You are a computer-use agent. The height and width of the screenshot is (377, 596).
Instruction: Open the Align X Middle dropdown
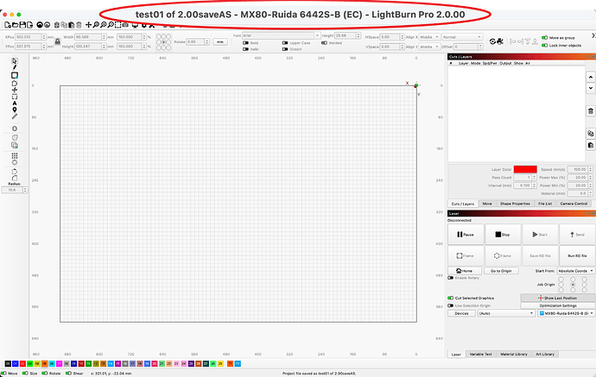(429, 37)
